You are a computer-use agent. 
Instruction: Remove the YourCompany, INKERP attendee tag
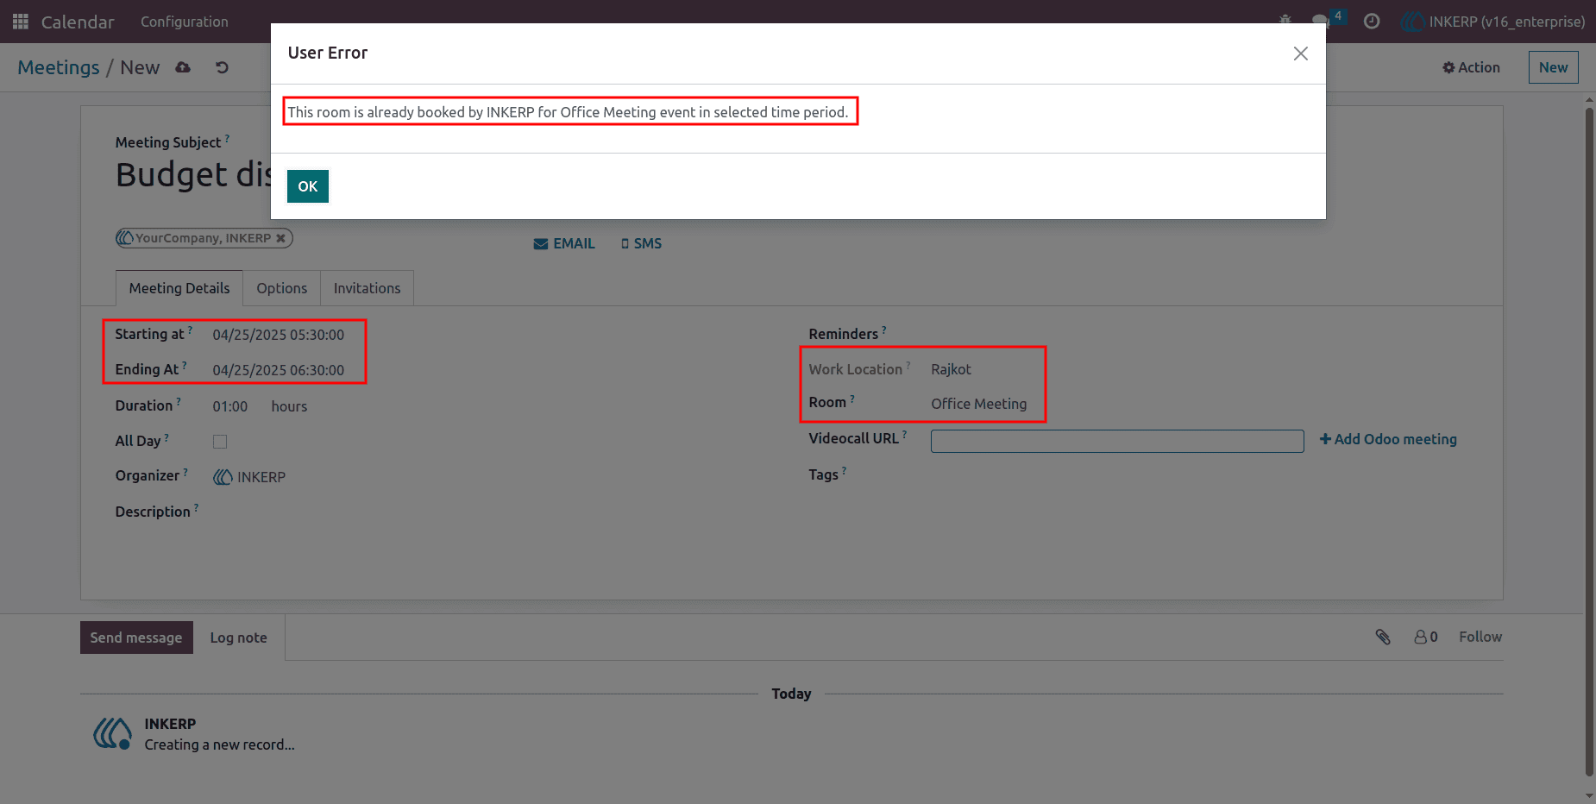pos(281,239)
